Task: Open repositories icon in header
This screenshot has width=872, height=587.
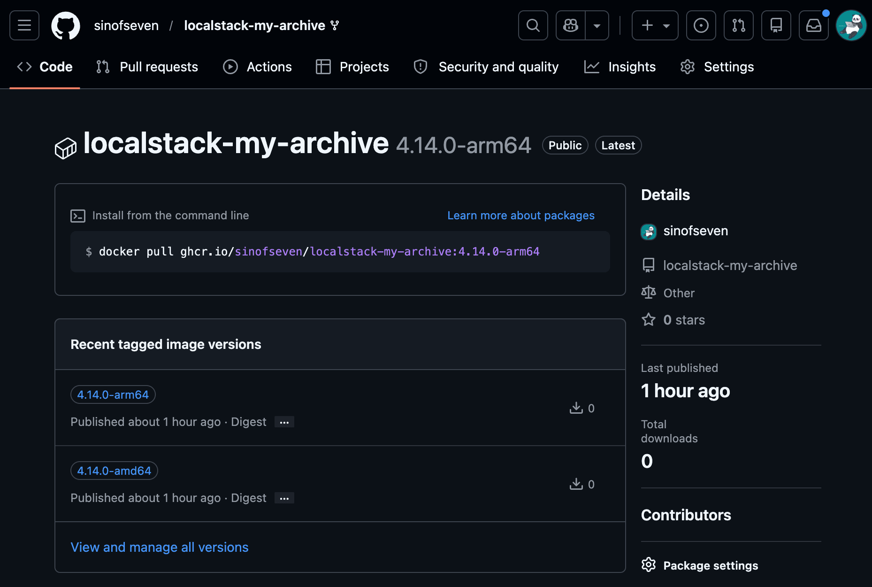Action: click(x=776, y=25)
